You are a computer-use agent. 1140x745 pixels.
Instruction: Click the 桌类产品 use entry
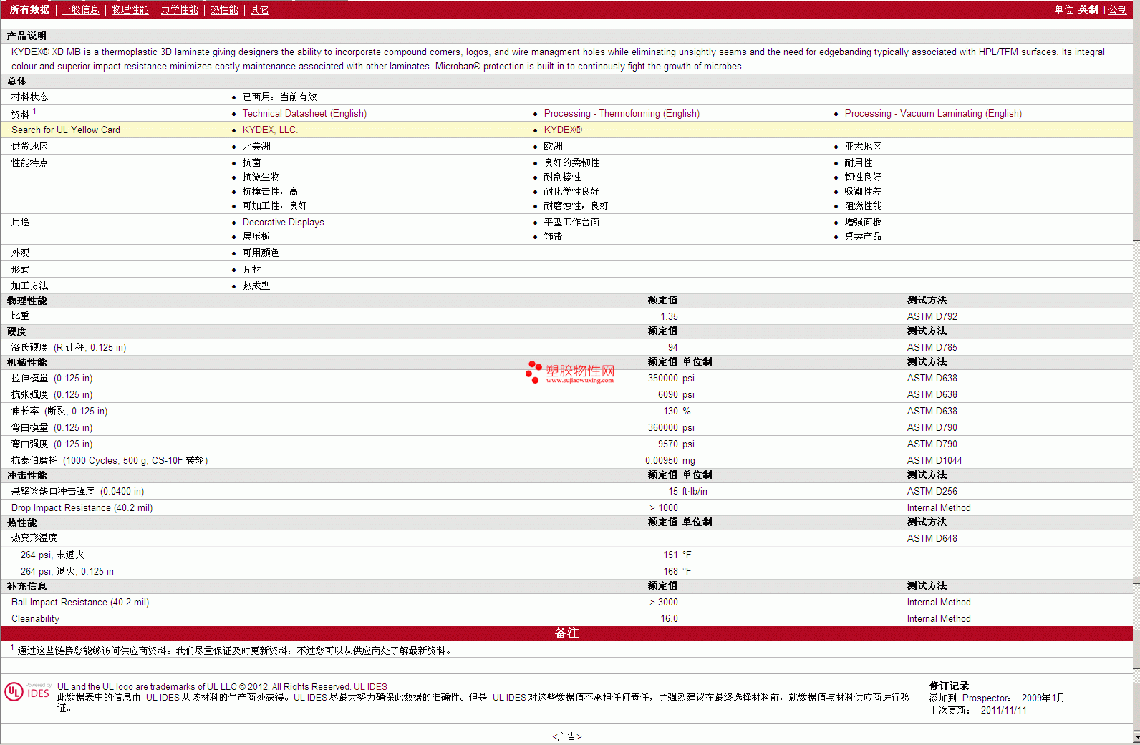tap(863, 237)
